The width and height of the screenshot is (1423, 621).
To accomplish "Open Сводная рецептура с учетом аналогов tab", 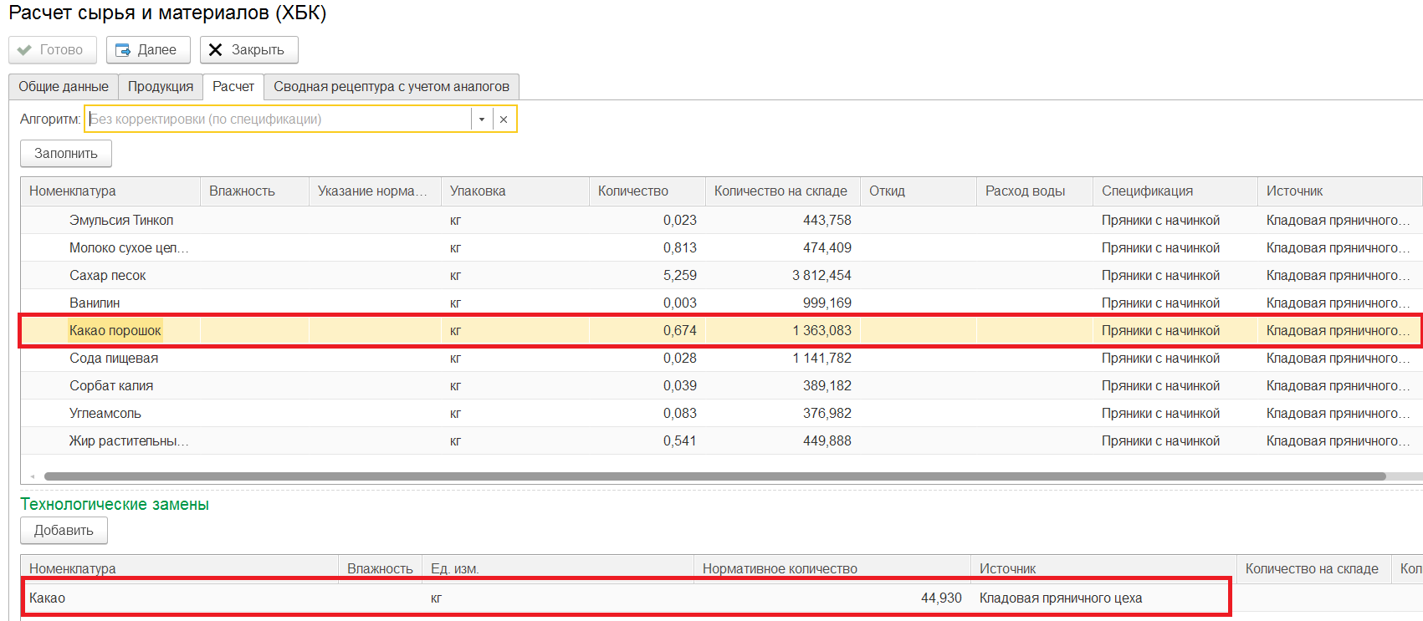I will (x=392, y=87).
